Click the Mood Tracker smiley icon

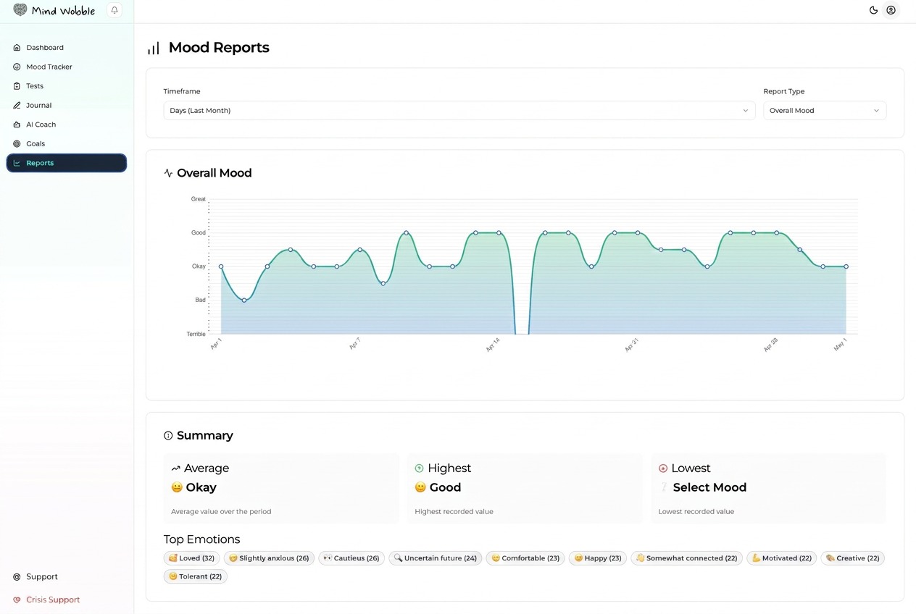[x=17, y=67]
